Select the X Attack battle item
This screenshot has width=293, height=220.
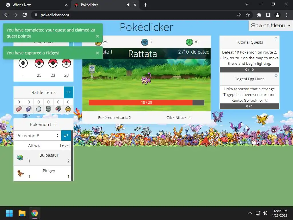tap(19, 109)
